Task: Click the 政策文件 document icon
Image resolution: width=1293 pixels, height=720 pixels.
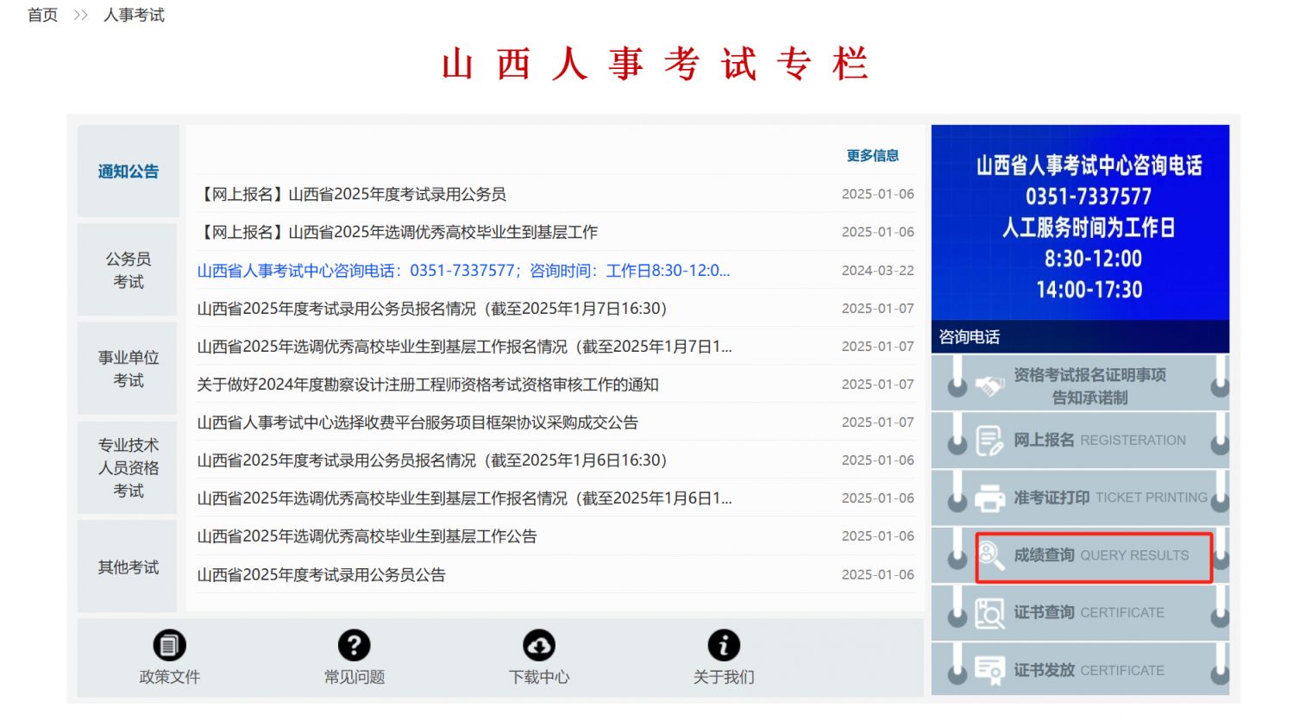Action: pyautogui.click(x=169, y=645)
